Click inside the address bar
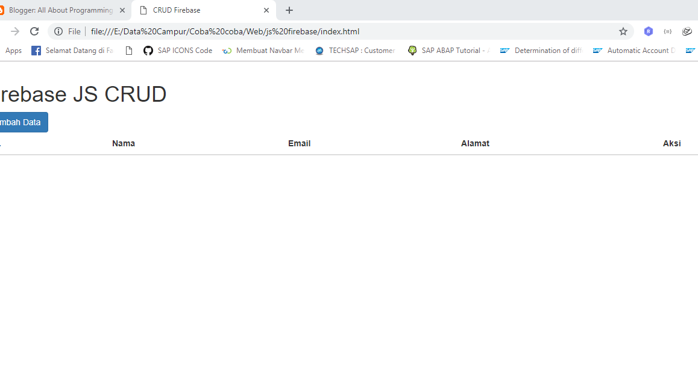The image size is (698, 366). (x=241, y=31)
